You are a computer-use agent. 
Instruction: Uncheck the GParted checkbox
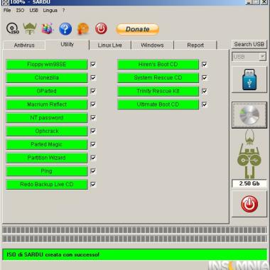click(93, 91)
